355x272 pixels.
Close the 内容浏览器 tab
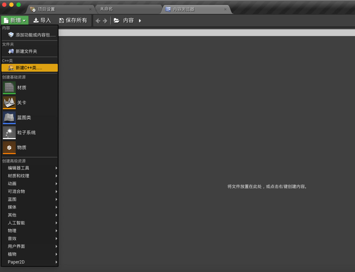coord(225,9)
